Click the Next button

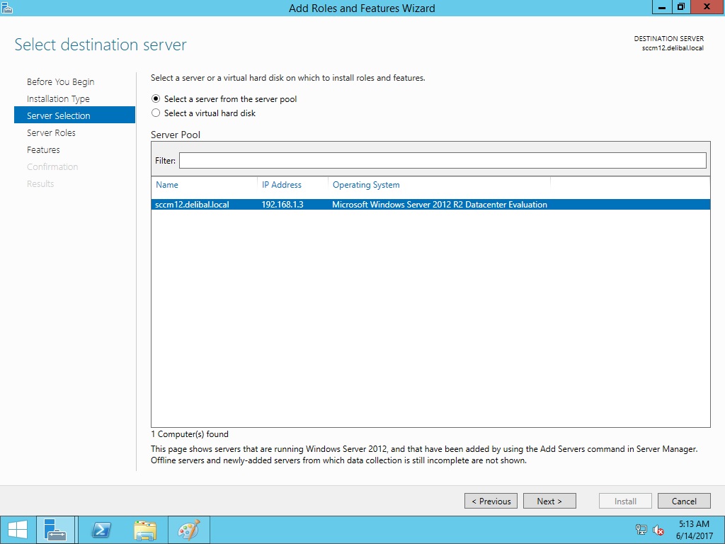(x=549, y=501)
